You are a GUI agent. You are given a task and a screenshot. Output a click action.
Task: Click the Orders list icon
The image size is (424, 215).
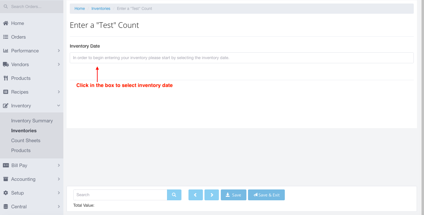5,37
